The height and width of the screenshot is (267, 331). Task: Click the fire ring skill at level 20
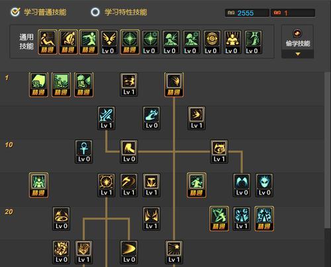[x=62, y=219]
